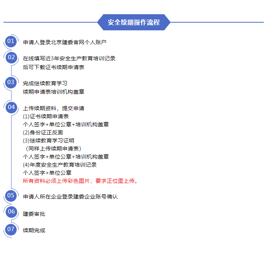Select the text 申请人登录北京建委官网个人账户
This screenshot has width=268, height=253.
(65, 42)
